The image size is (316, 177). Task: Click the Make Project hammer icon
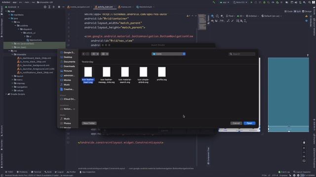point(214,2)
